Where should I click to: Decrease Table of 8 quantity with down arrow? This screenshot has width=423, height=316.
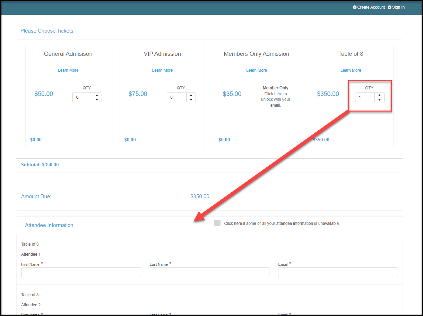pos(379,100)
